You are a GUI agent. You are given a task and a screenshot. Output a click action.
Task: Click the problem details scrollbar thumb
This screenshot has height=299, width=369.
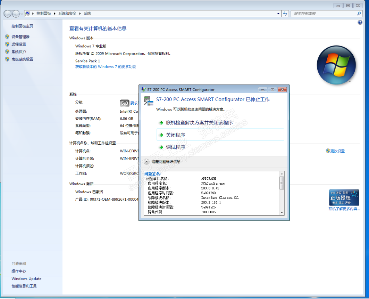coord(282,183)
